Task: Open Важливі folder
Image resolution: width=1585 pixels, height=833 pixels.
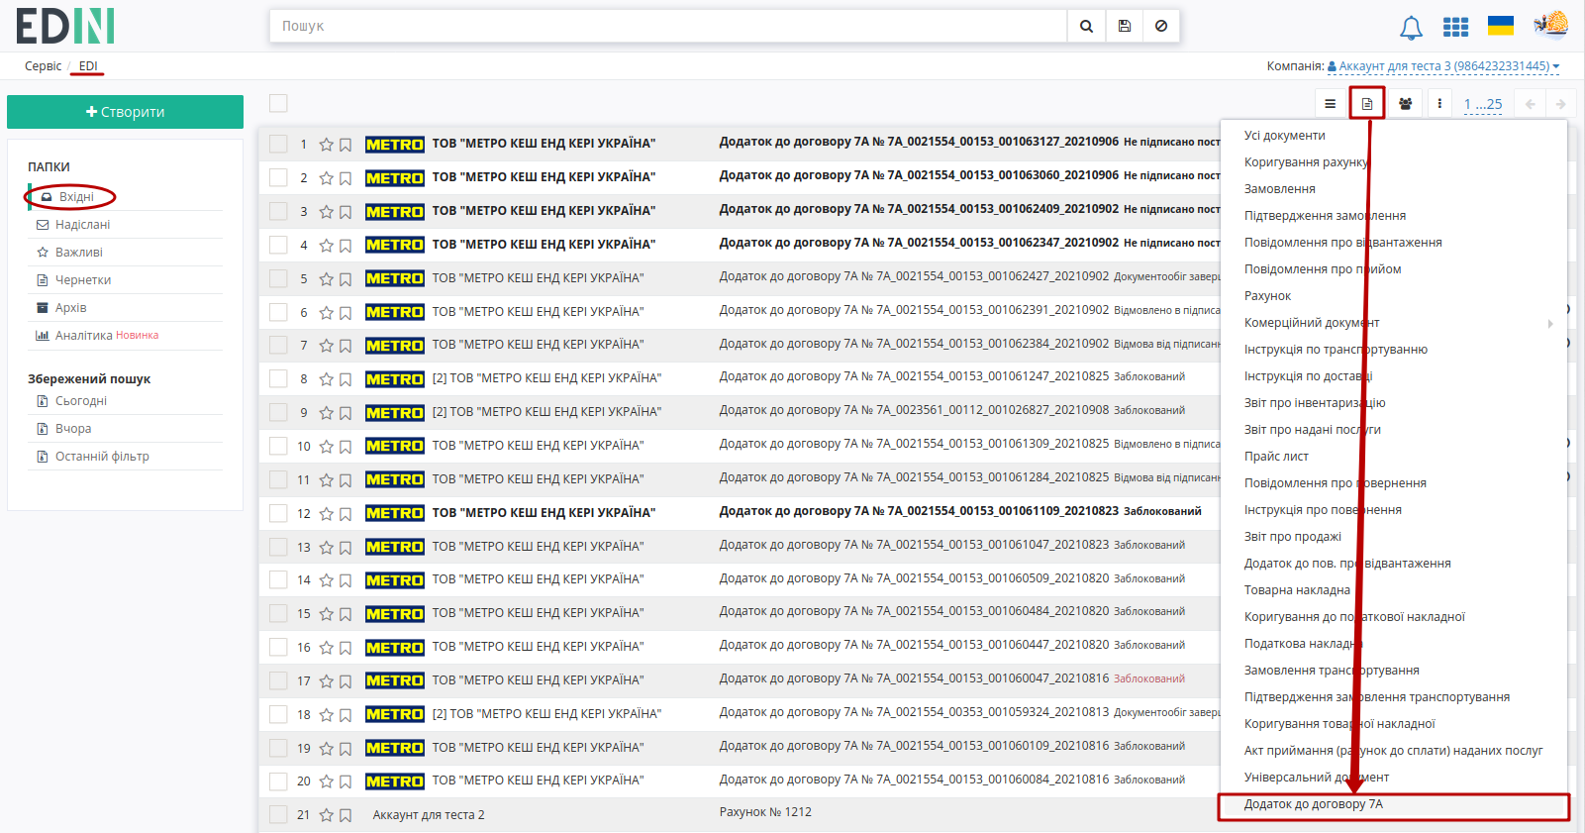Action: click(78, 253)
